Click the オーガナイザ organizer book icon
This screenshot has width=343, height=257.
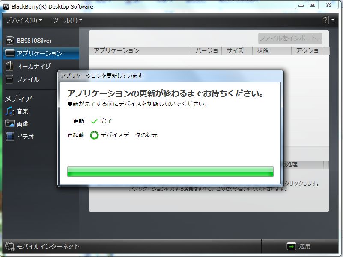[9, 66]
